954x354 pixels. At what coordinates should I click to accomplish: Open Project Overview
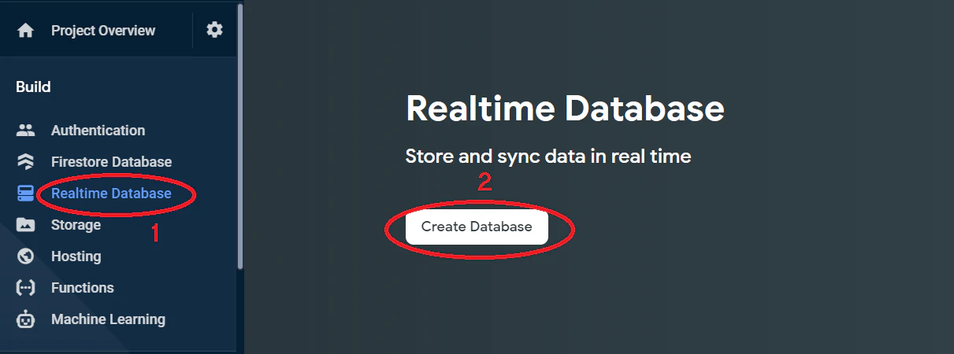click(x=103, y=31)
